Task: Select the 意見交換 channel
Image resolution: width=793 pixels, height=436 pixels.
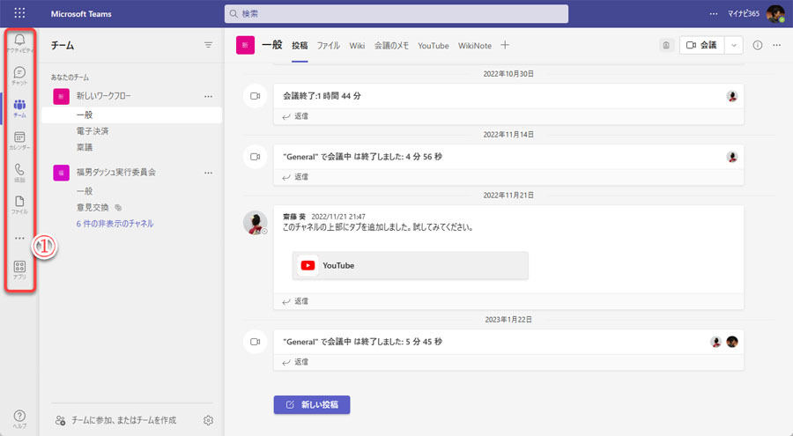Action: 93,207
